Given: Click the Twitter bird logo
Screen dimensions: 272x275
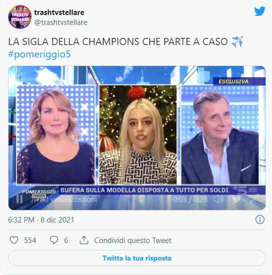Looking at the screenshot, I should pyautogui.click(x=259, y=11).
